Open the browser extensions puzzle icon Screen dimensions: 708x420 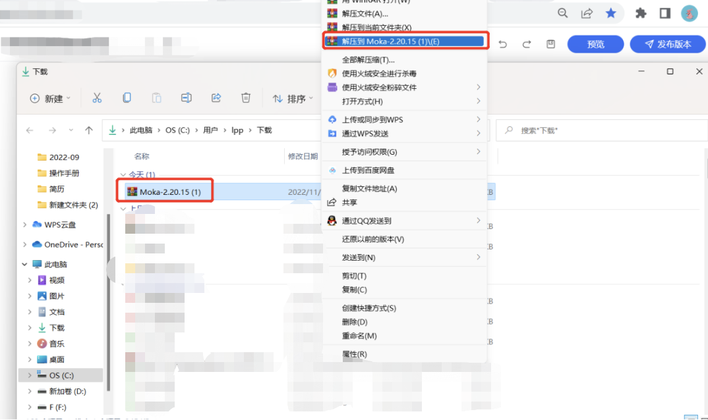(x=641, y=13)
